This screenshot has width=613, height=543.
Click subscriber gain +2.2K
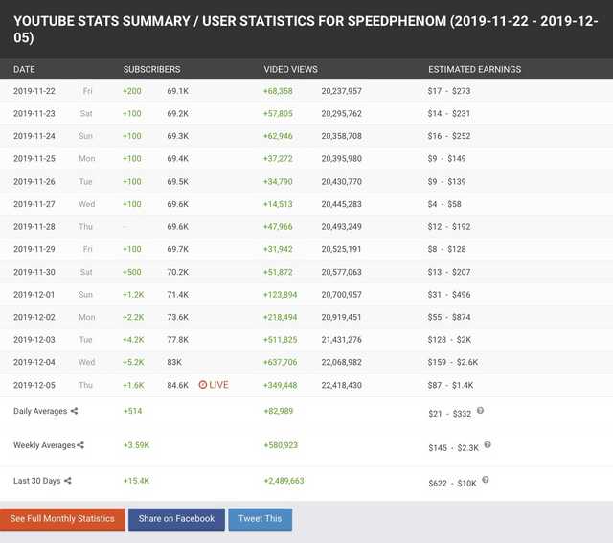(133, 317)
